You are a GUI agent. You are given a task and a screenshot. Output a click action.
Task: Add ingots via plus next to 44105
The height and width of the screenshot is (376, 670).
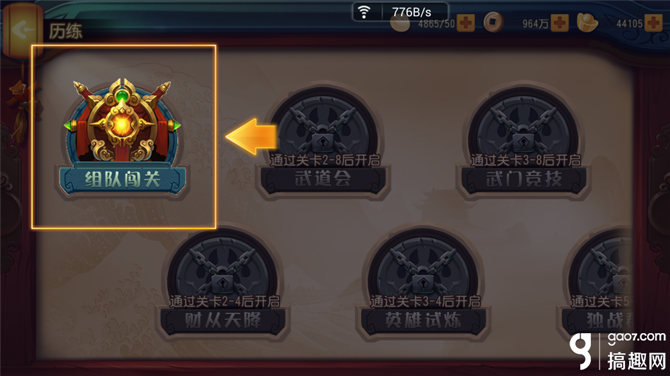pos(653,23)
